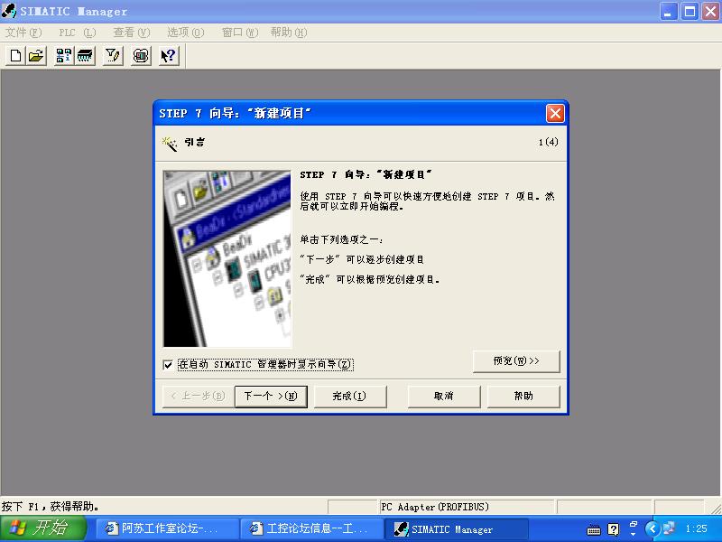Click the New project toolbar icon
The height and width of the screenshot is (542, 722).
coord(15,56)
